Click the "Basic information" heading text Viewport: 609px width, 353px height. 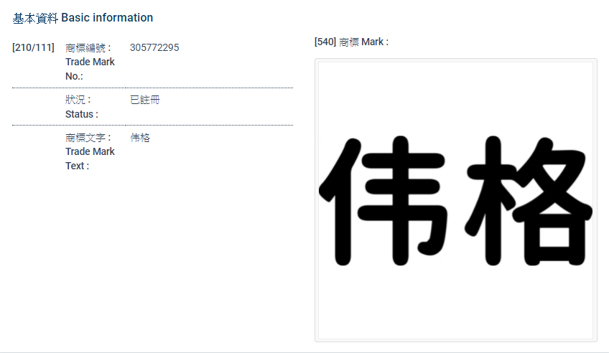point(107,18)
